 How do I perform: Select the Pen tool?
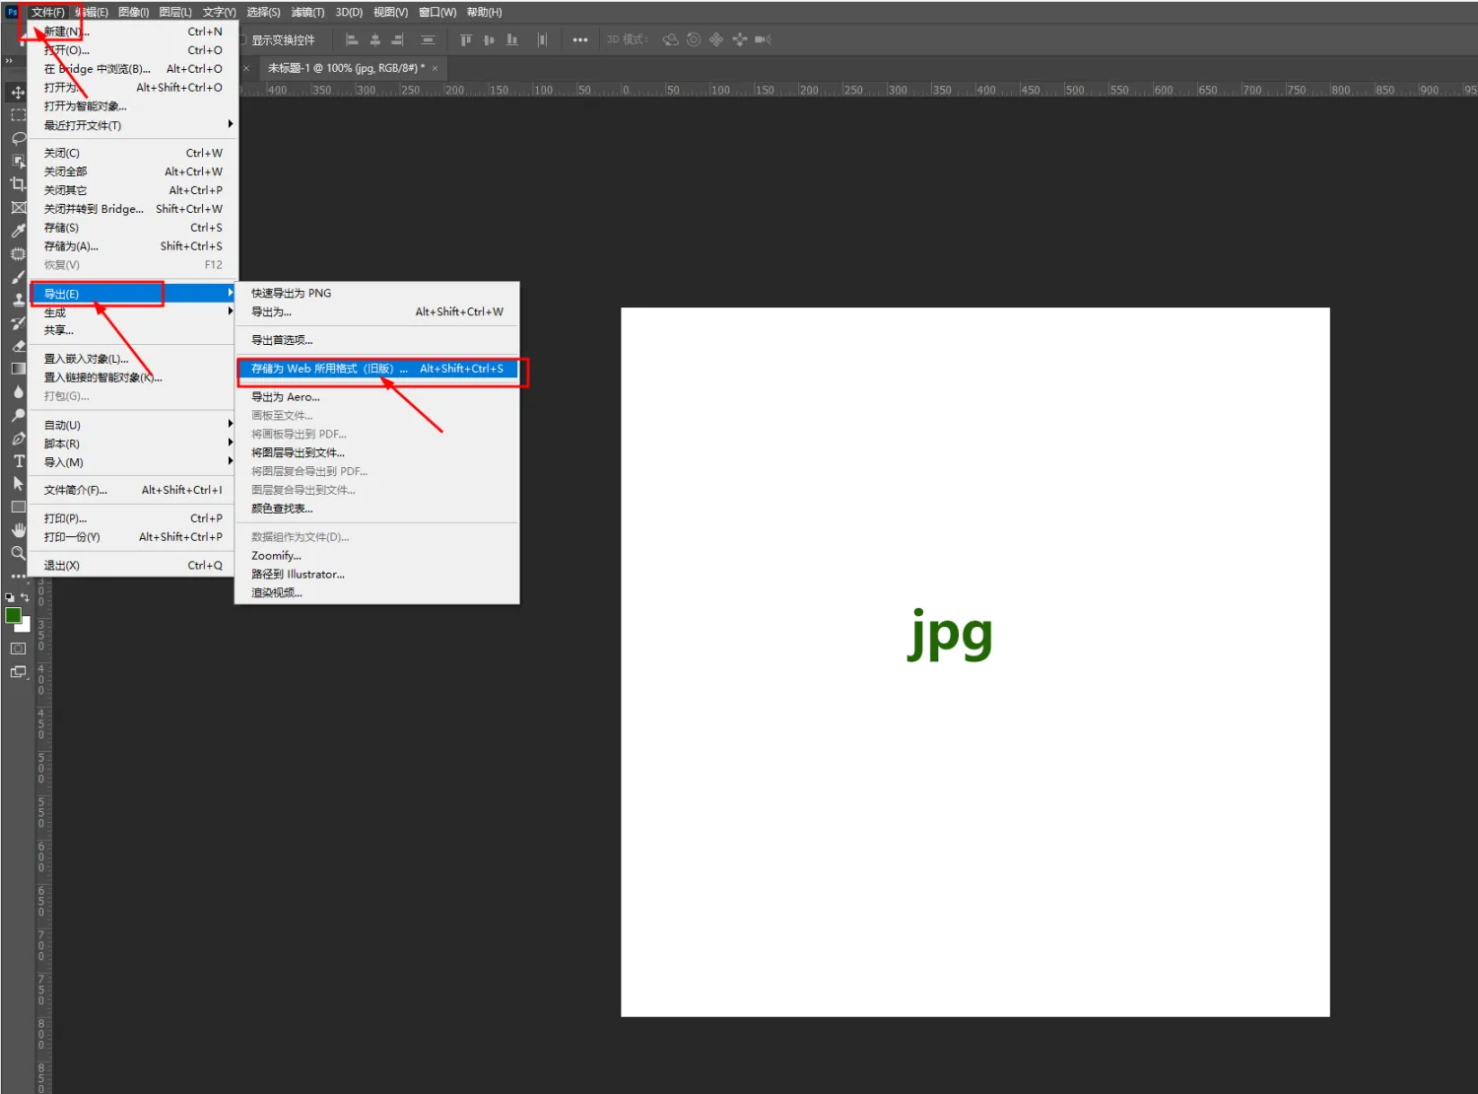click(18, 439)
